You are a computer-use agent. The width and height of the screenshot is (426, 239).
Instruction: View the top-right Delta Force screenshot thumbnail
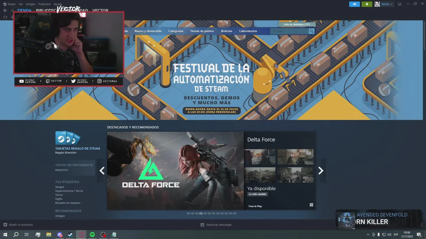(x=296, y=157)
